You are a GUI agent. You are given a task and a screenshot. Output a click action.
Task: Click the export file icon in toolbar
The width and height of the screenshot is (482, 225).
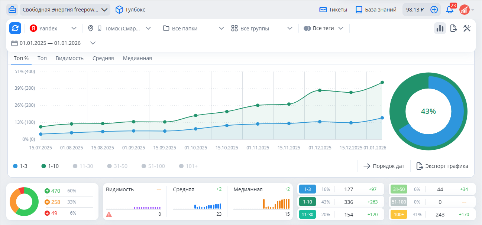coord(453,28)
